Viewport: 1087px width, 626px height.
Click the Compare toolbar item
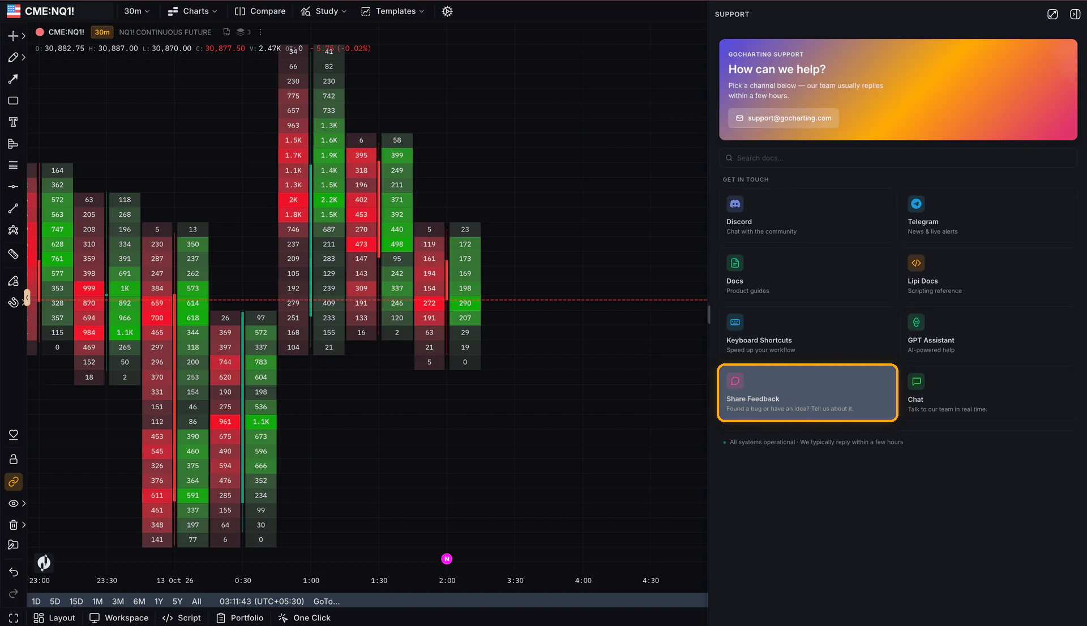pos(260,11)
